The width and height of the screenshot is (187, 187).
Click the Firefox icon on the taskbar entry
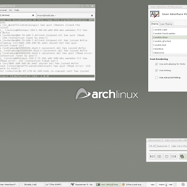click(x=123, y=185)
